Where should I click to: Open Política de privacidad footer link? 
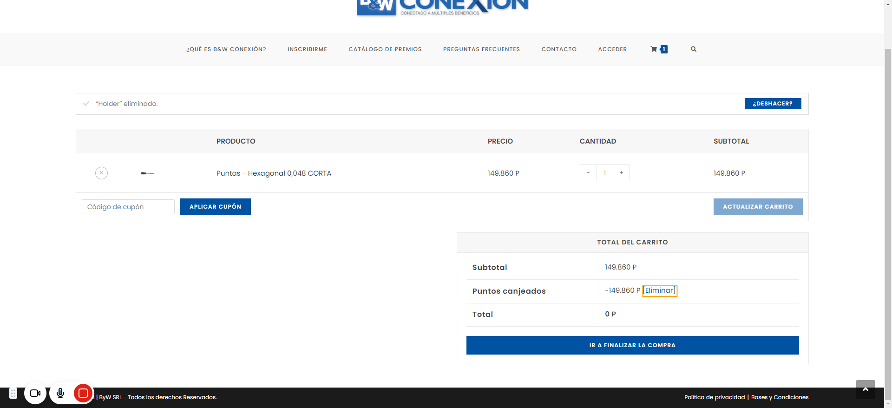point(714,397)
